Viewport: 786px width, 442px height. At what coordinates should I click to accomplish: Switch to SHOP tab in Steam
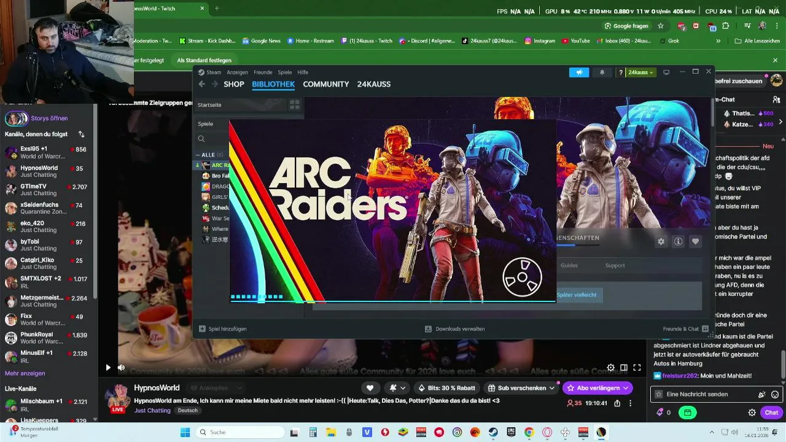click(234, 84)
